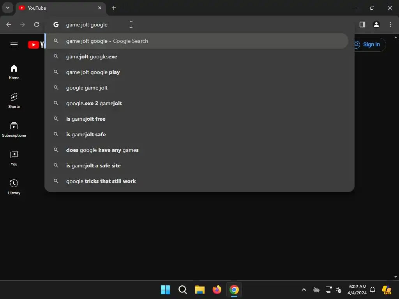Click the Copilot preview taskbar icon
399x299 pixels.
(387, 290)
